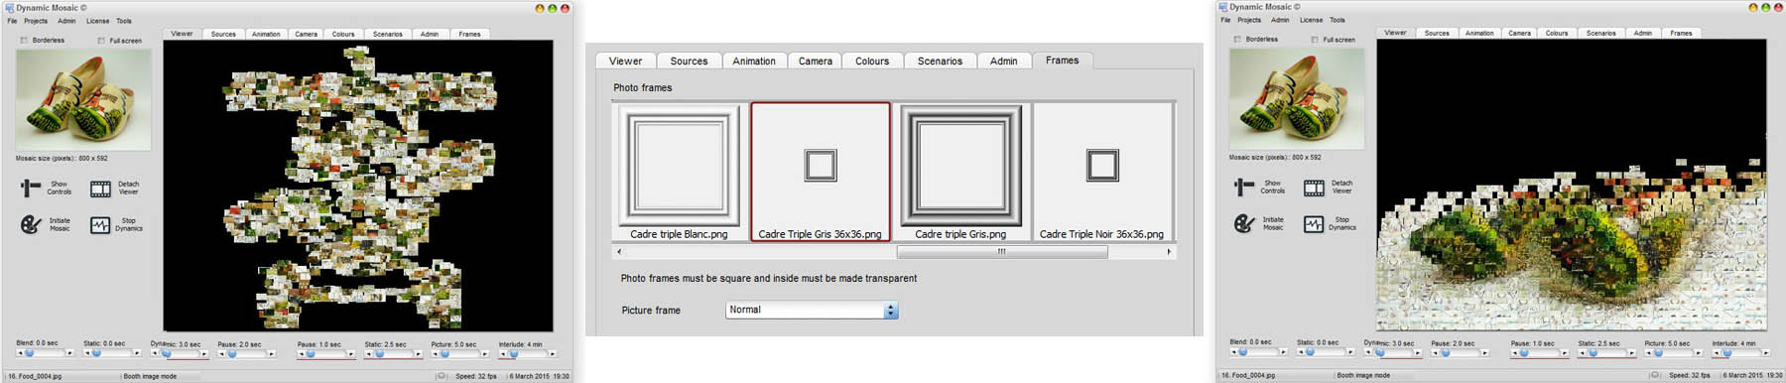Click Show Controls icon in left window
The width and height of the screenshot is (1786, 383).
(31, 188)
